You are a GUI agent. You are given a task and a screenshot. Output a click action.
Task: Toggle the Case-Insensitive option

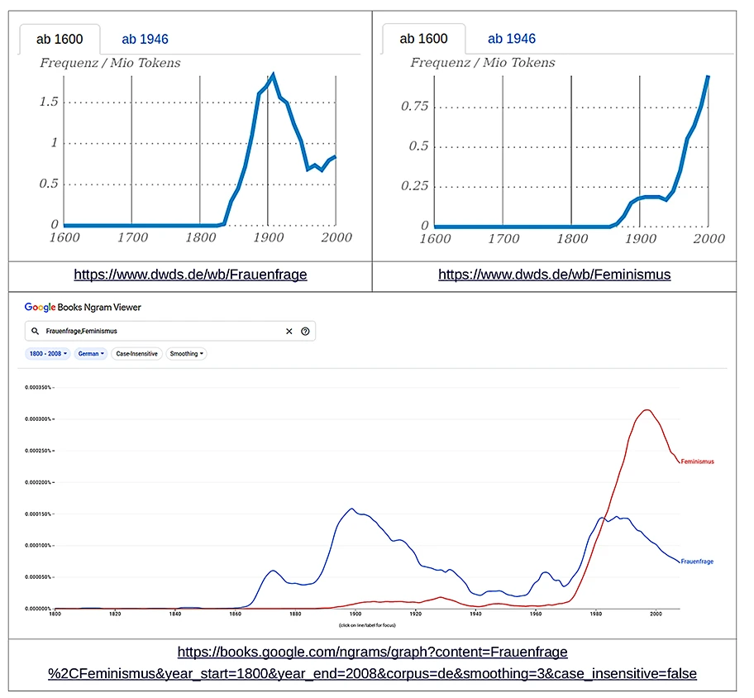tap(136, 353)
